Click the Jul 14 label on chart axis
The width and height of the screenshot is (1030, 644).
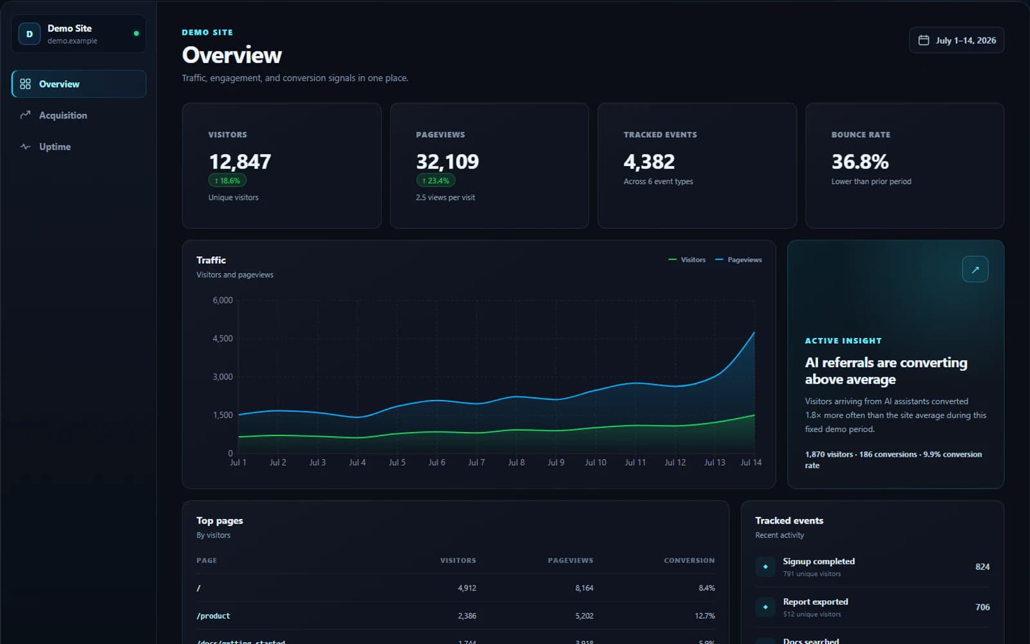click(751, 462)
